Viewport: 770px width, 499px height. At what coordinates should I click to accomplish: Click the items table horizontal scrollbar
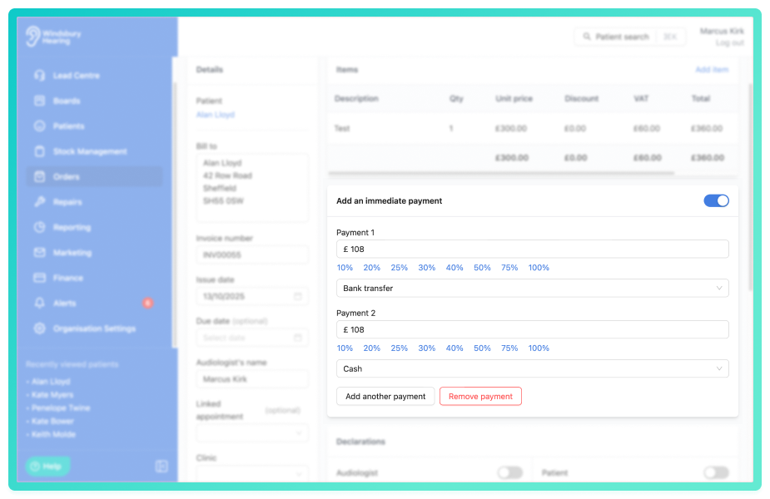(501, 173)
